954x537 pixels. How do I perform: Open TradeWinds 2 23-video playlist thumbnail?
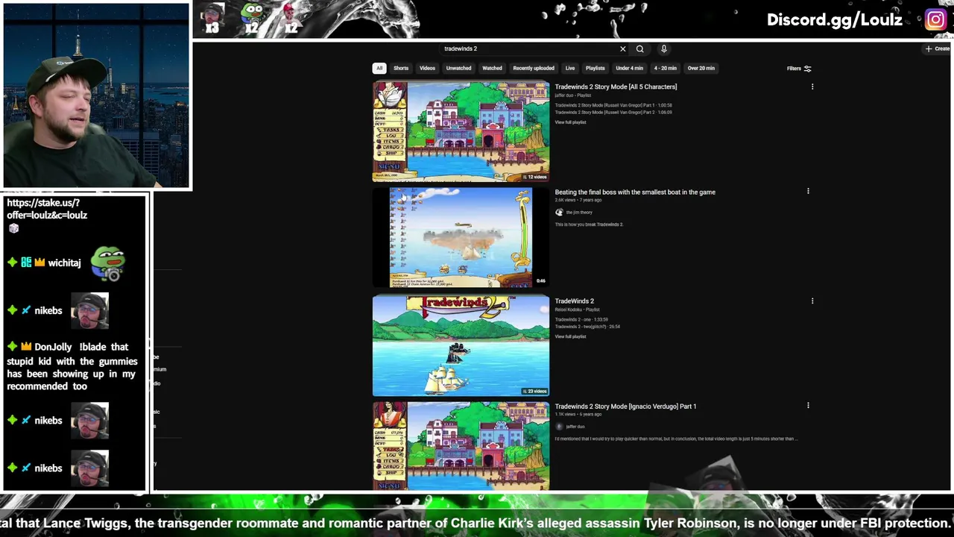[x=461, y=345]
